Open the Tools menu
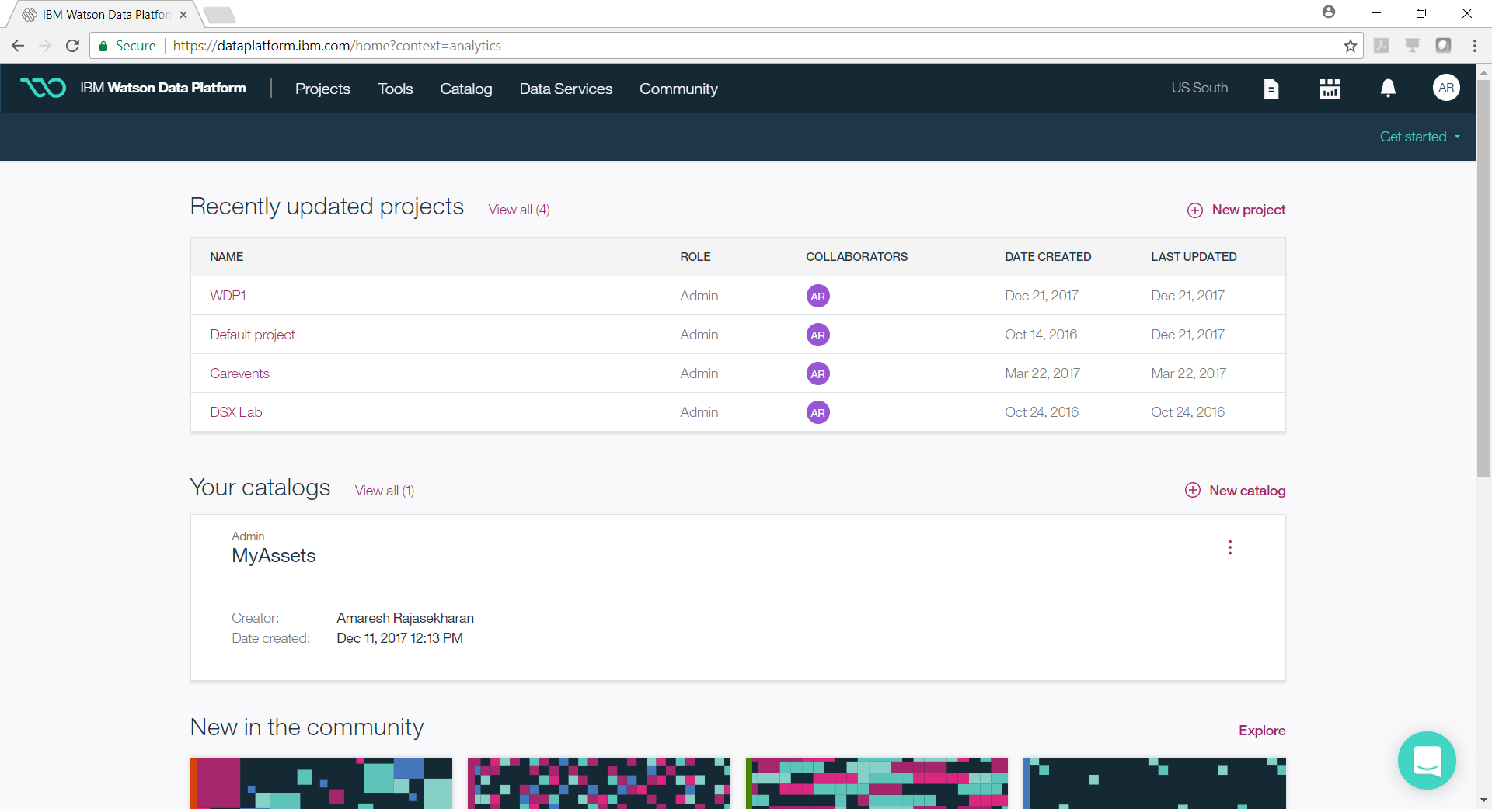This screenshot has width=1492, height=809. point(395,89)
